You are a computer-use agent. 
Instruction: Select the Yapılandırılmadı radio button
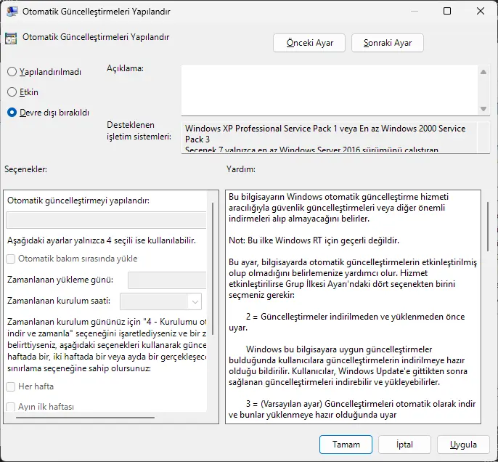(x=12, y=71)
